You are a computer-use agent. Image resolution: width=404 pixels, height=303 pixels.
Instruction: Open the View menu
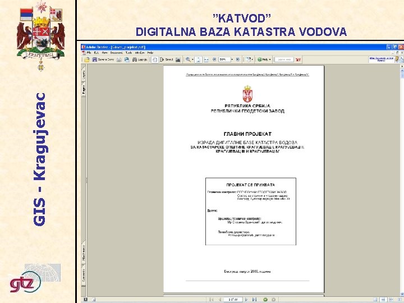coord(104,53)
